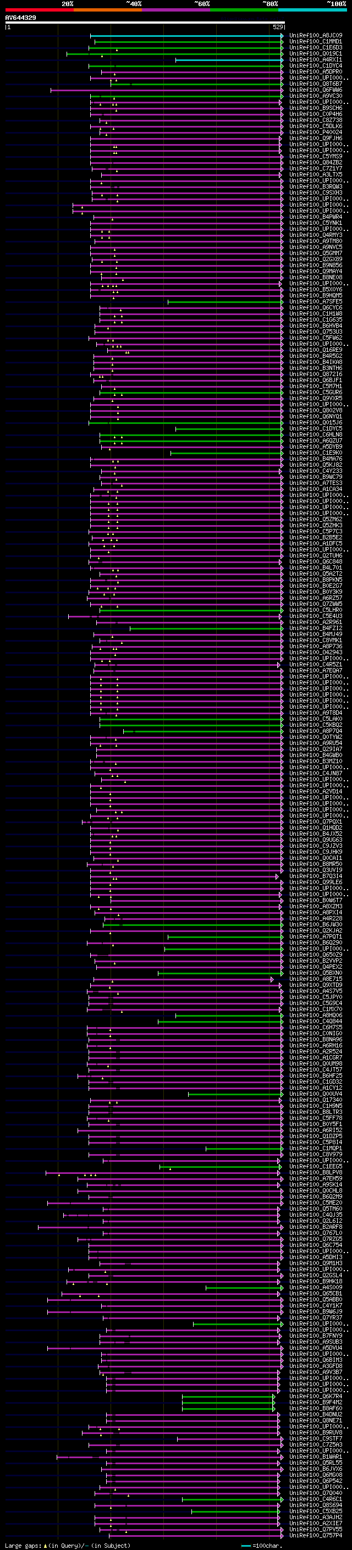352x1550 pixels.
Task: Click the orange ~40% identity legend bar
Action: 108,10
